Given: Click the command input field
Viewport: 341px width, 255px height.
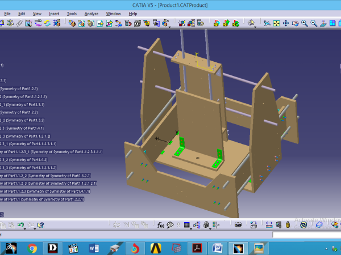Looking at the screenshot, I should 307,235.
